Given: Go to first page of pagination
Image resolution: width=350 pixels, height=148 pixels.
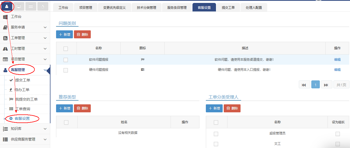Looking at the screenshot, I should coord(304,85).
